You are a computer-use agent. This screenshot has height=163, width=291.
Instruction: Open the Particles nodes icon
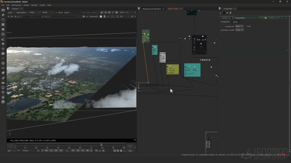3,58
